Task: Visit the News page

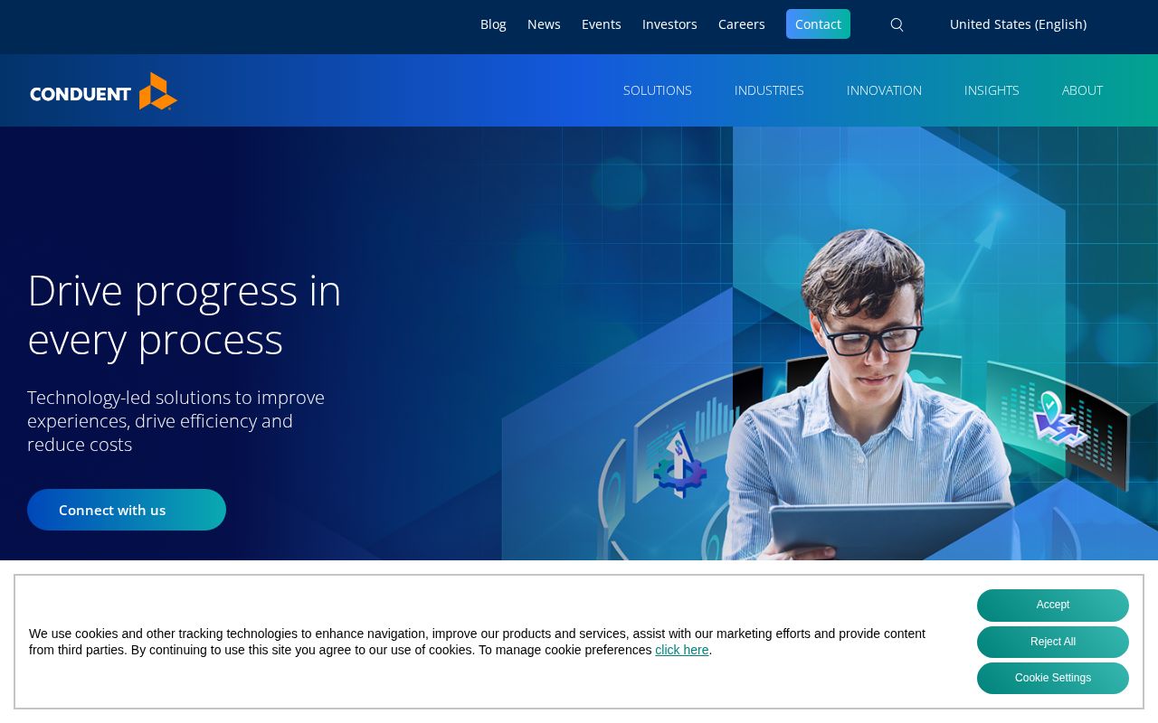Action: click(x=544, y=24)
